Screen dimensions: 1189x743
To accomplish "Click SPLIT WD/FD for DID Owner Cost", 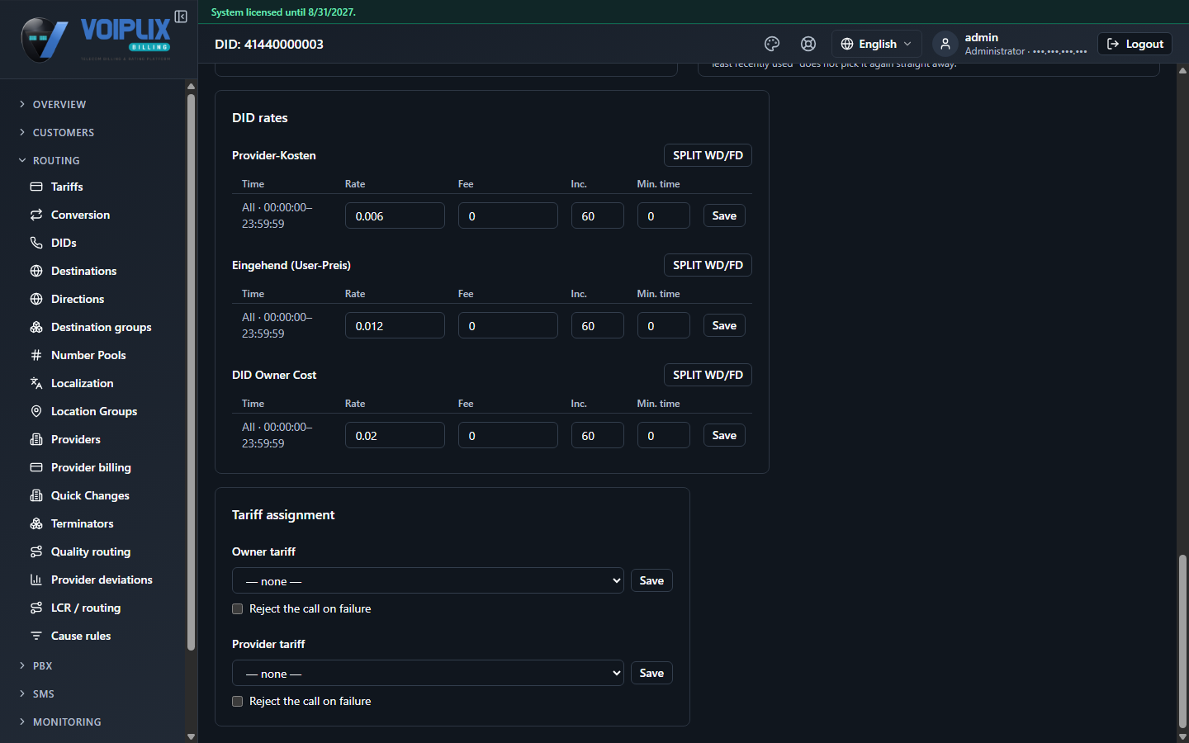I will point(708,375).
